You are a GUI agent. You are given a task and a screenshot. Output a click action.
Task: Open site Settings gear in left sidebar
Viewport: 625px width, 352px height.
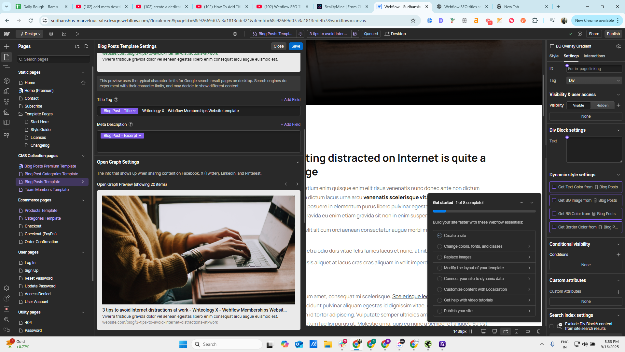tap(7, 288)
